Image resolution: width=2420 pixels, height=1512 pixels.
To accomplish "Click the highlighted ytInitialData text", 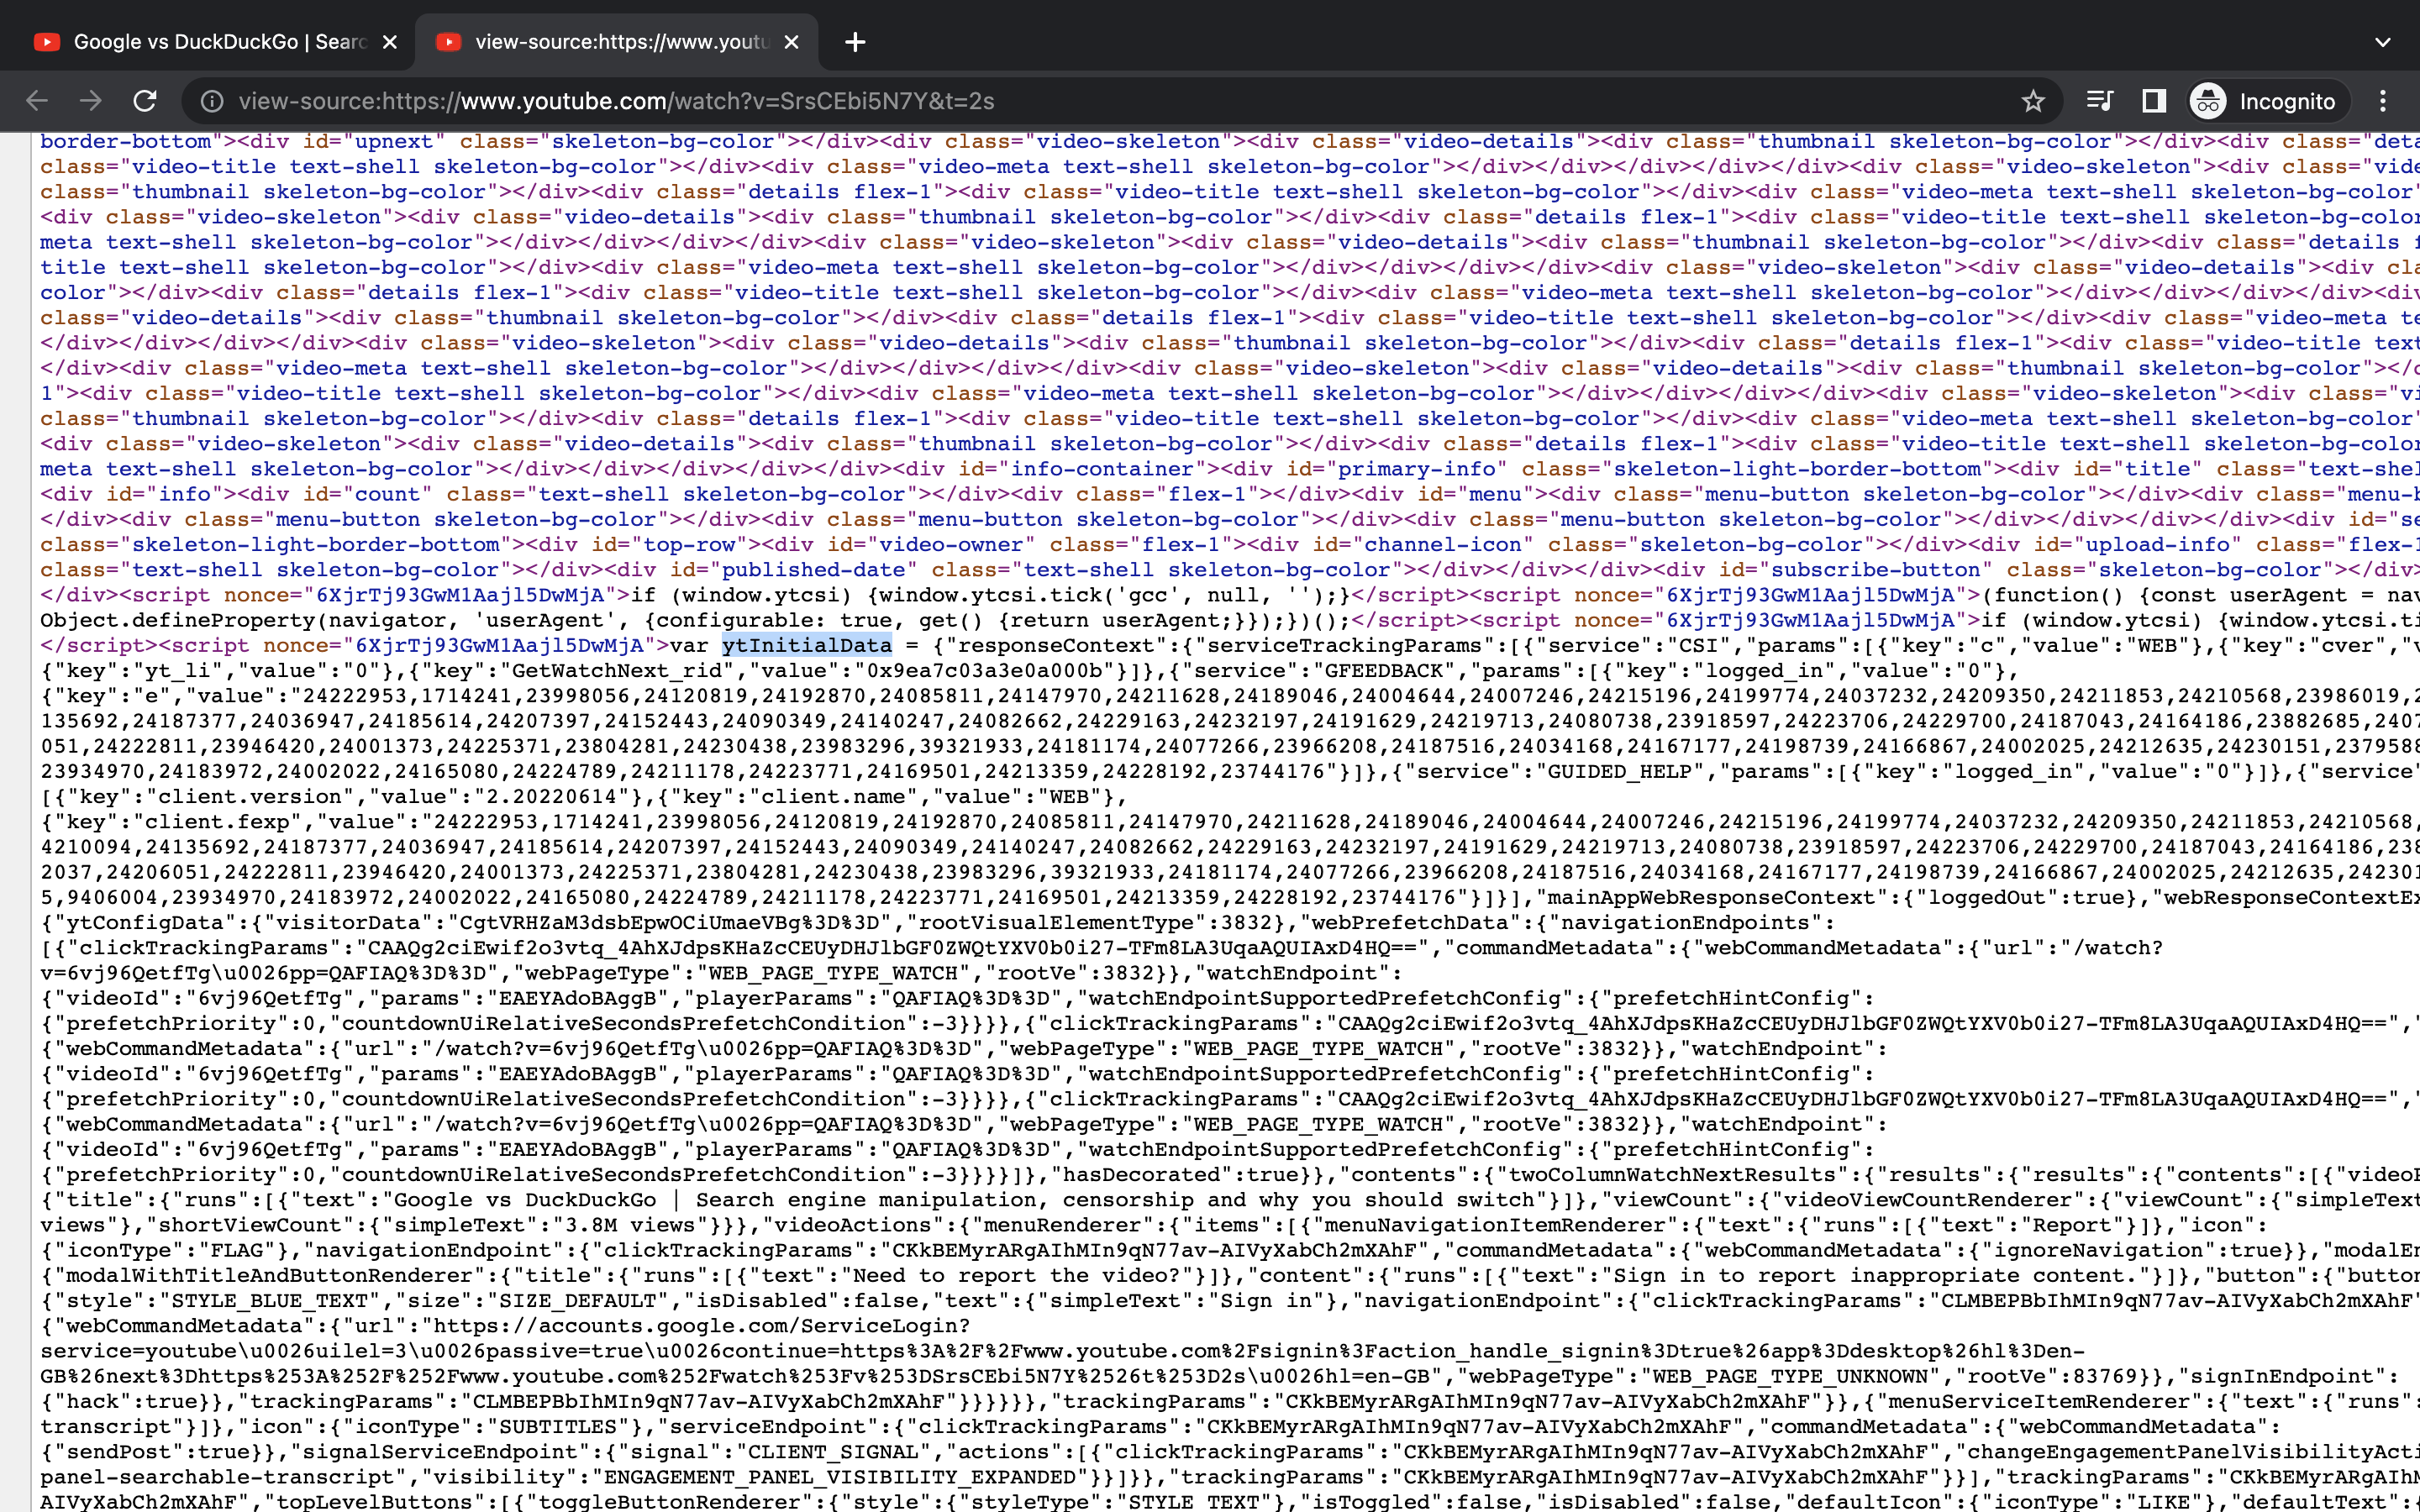I will coord(806,645).
